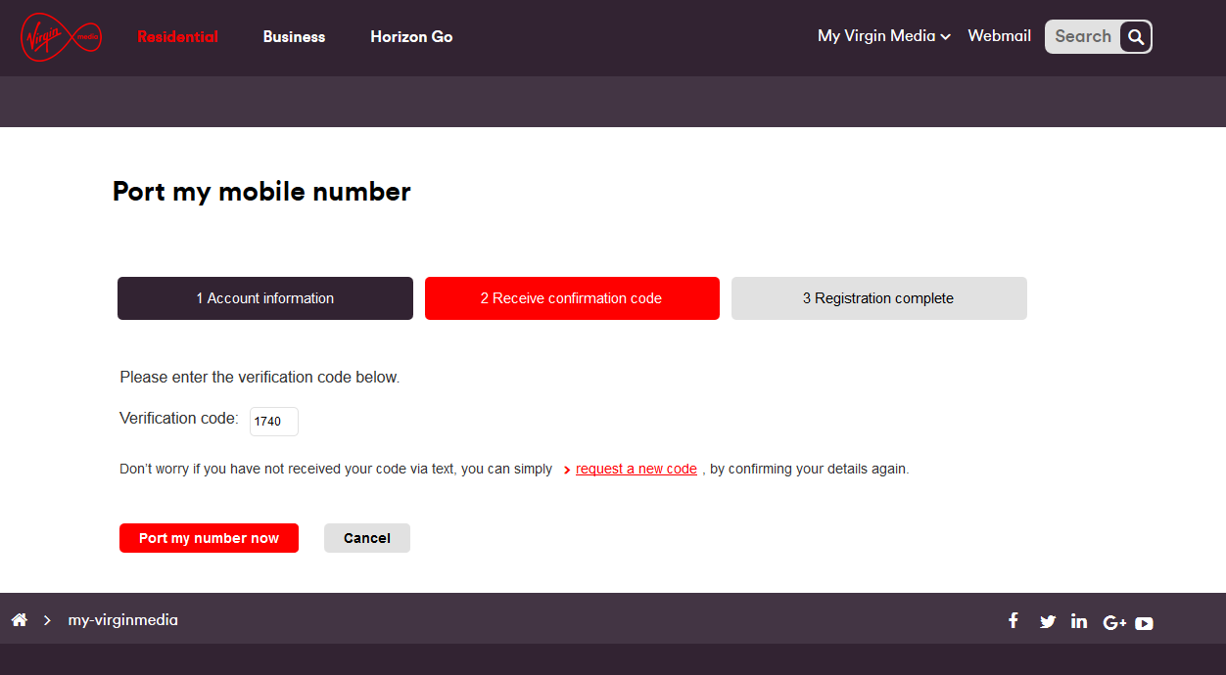The width and height of the screenshot is (1226, 675).
Task: Open the LinkedIn social icon
Action: 1079,620
